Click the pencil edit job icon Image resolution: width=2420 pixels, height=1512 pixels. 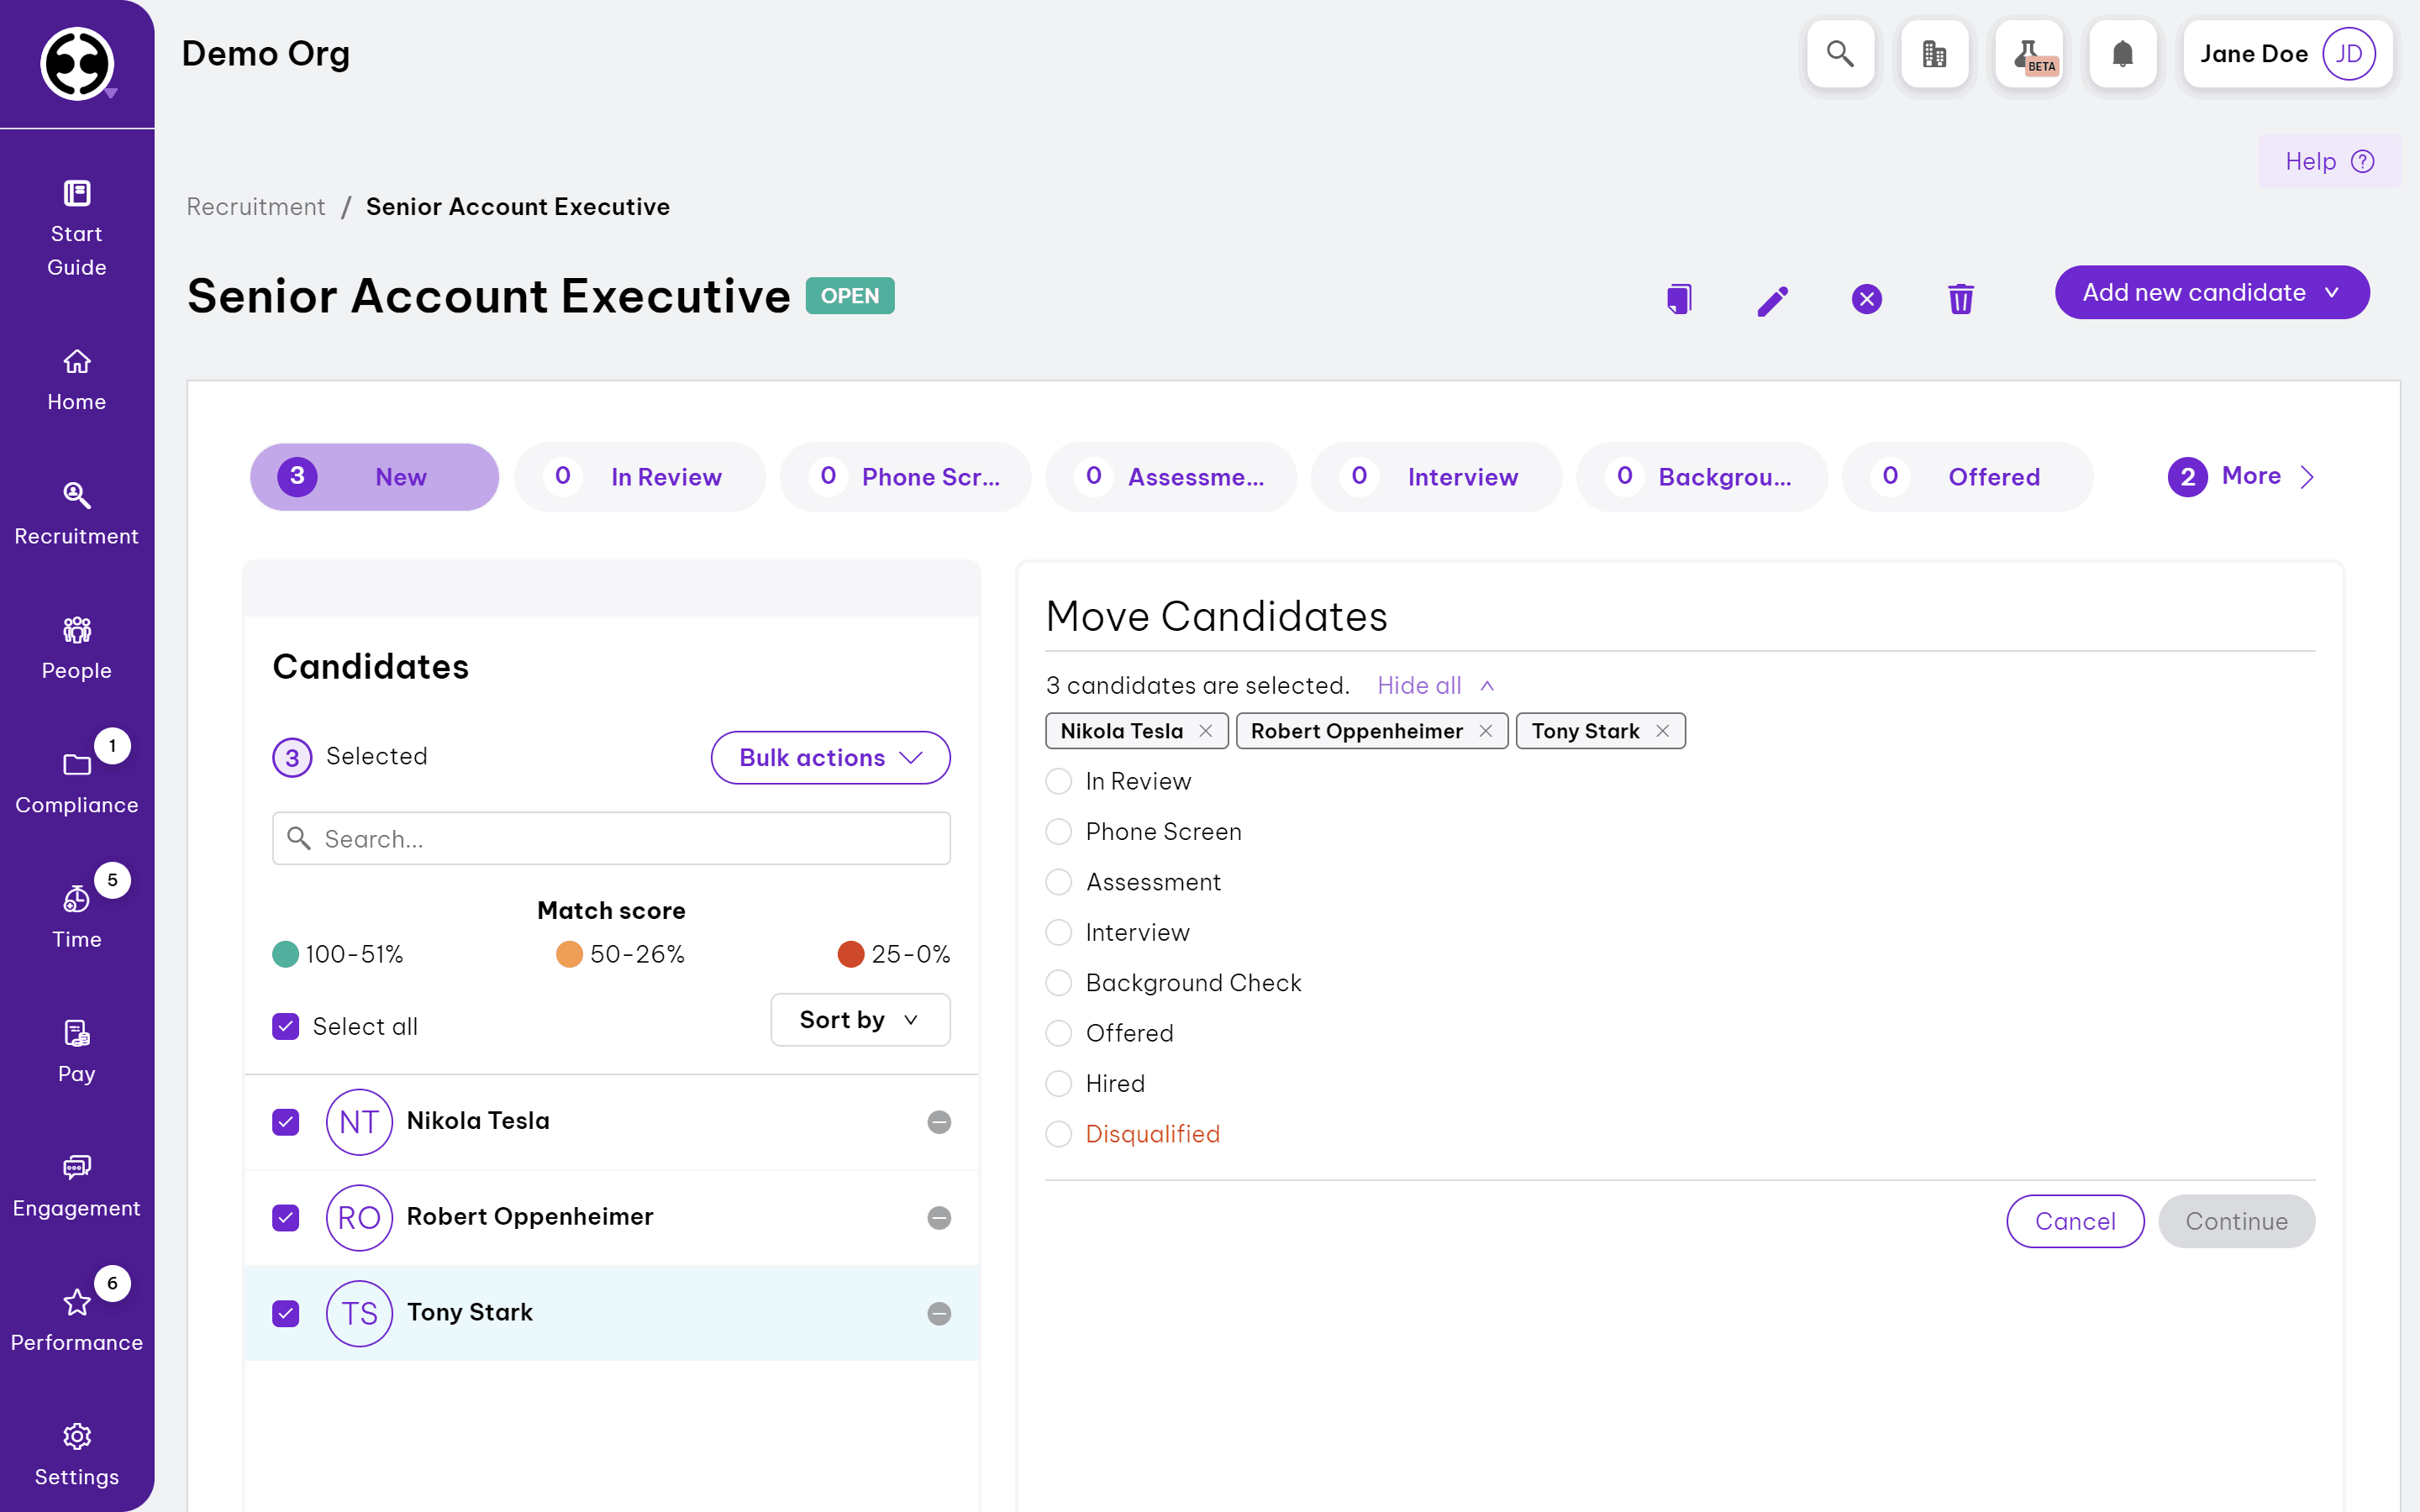click(1772, 299)
